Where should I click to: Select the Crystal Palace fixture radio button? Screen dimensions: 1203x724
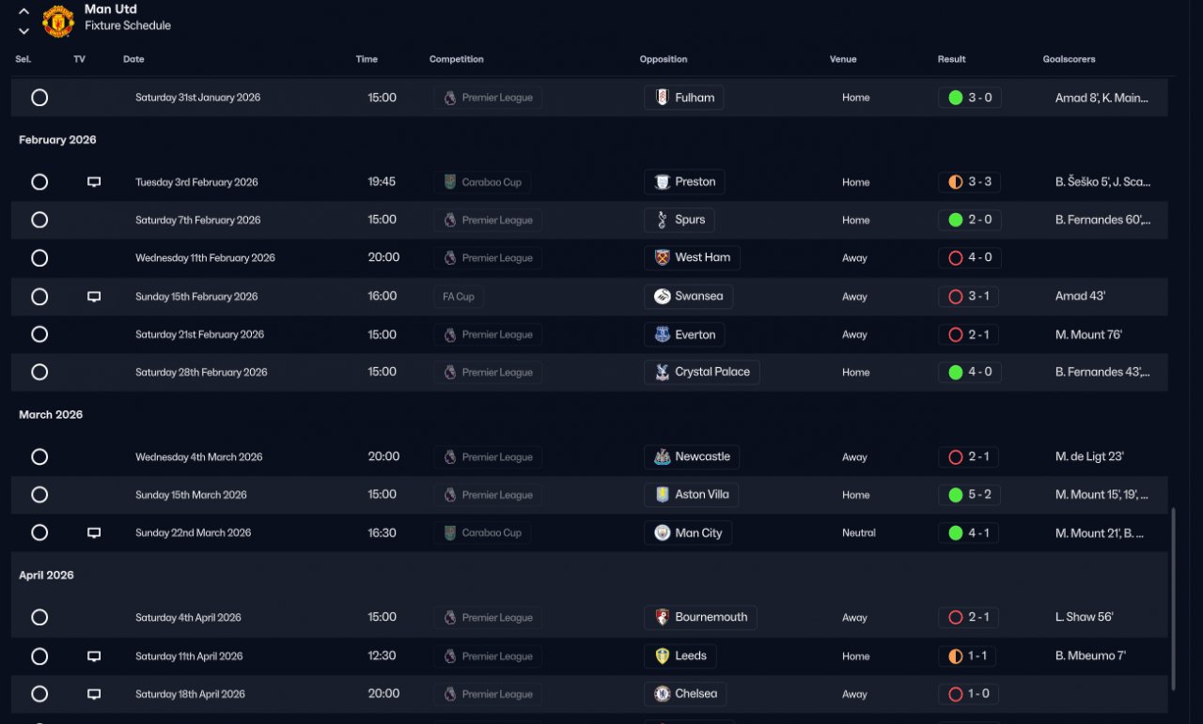(x=39, y=372)
